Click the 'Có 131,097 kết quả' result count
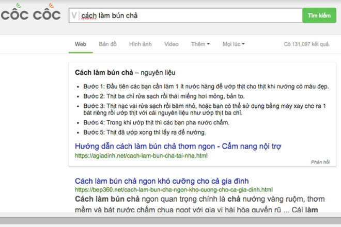 (x=306, y=44)
